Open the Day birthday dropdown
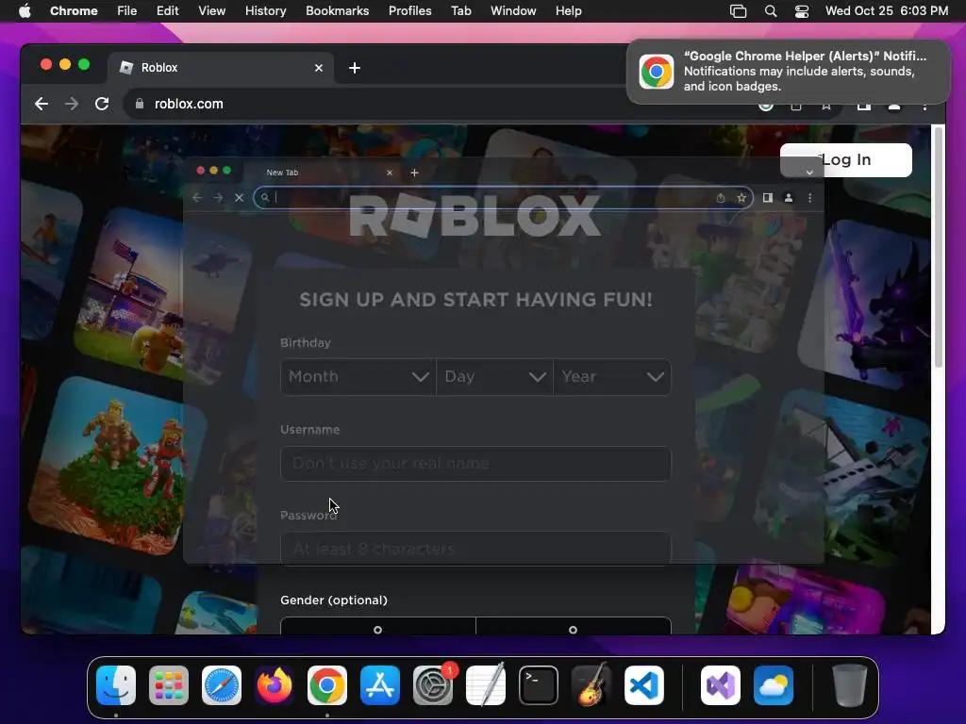 coord(494,377)
